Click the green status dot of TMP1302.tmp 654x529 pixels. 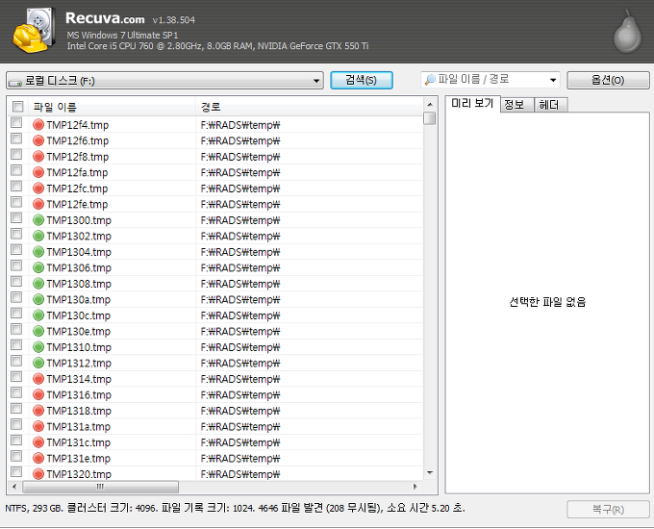[x=38, y=236]
